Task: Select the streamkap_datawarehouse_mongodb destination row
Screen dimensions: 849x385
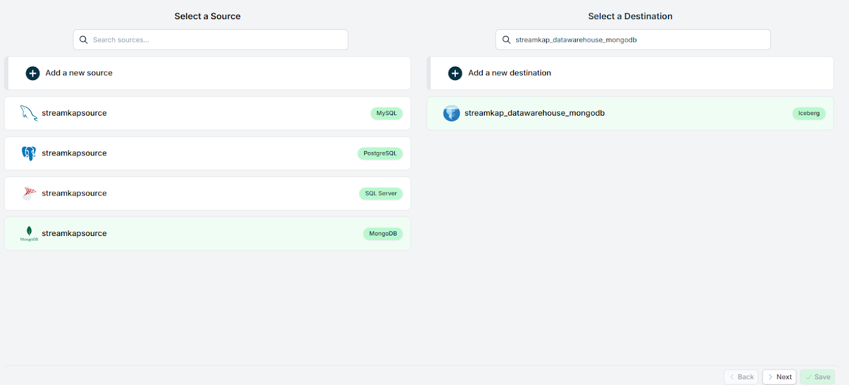Action: (630, 113)
